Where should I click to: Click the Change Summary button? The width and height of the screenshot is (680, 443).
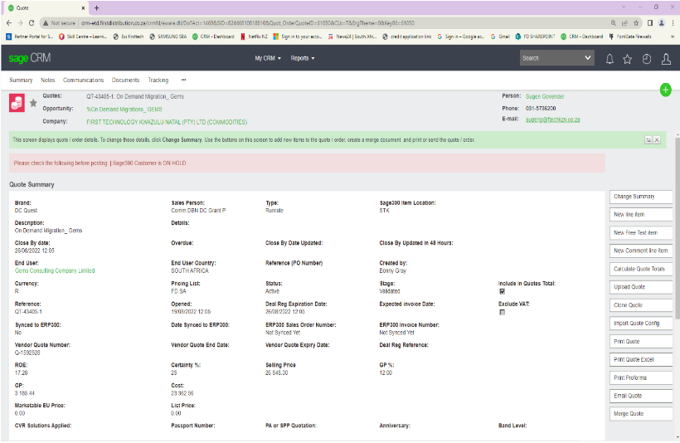tap(641, 197)
